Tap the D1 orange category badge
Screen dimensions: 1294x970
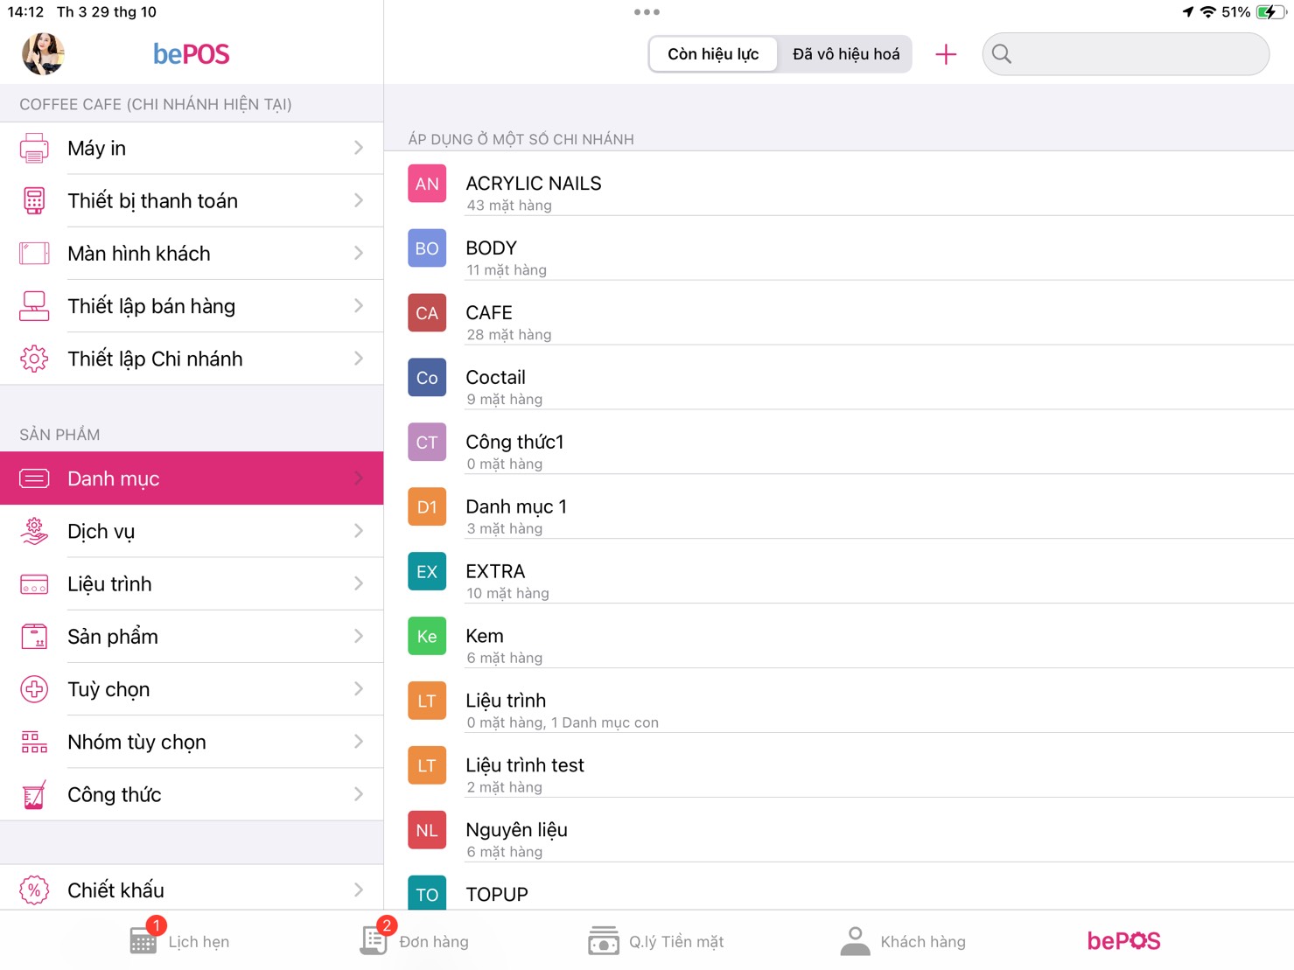427,507
